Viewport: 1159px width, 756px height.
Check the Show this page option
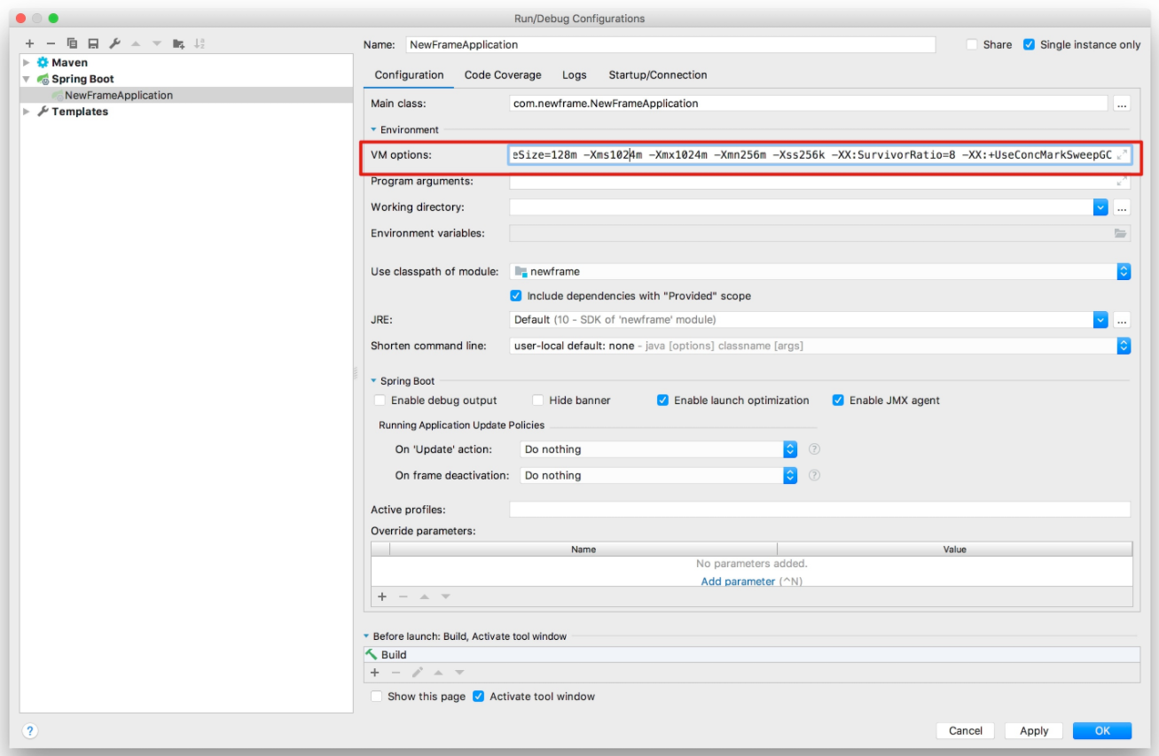point(377,697)
